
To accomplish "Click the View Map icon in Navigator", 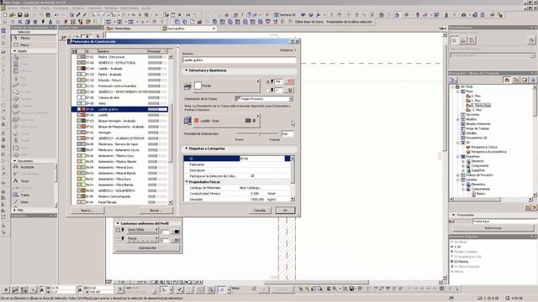I will point(515,80).
